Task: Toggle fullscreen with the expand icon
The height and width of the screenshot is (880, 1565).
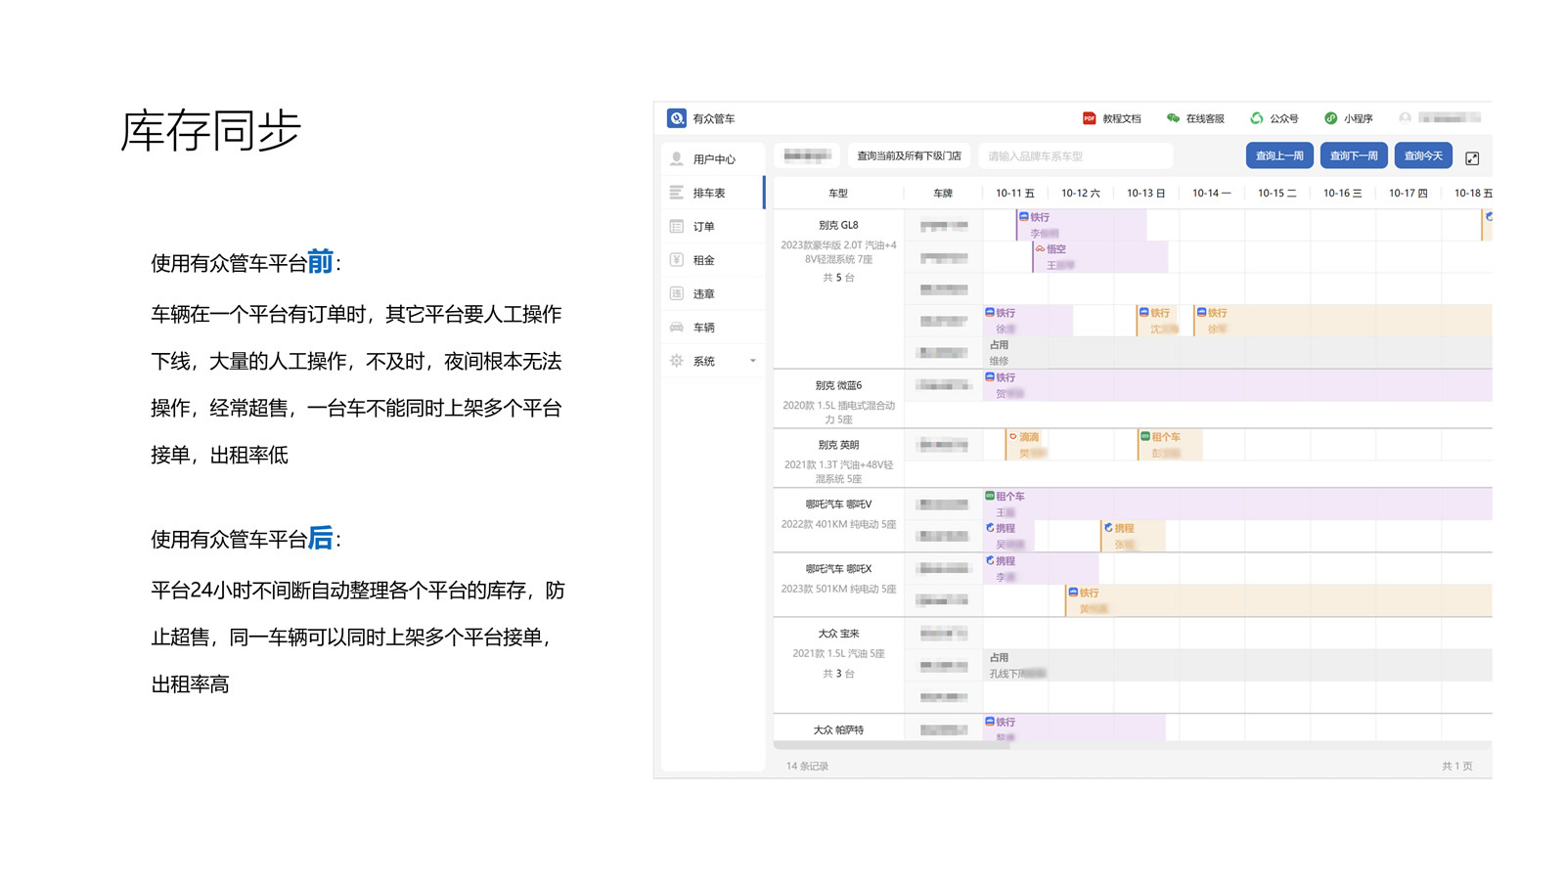Action: click(x=1472, y=157)
